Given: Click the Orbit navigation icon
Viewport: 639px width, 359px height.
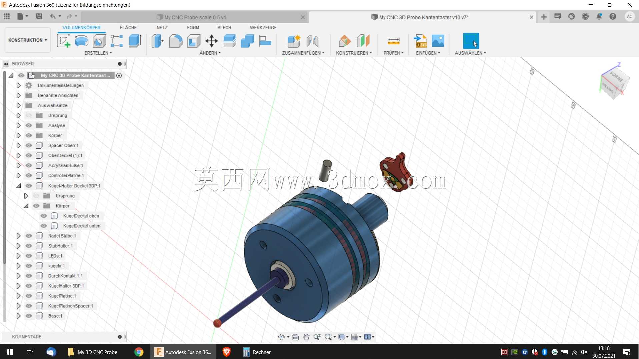Looking at the screenshot, I should click(281, 337).
